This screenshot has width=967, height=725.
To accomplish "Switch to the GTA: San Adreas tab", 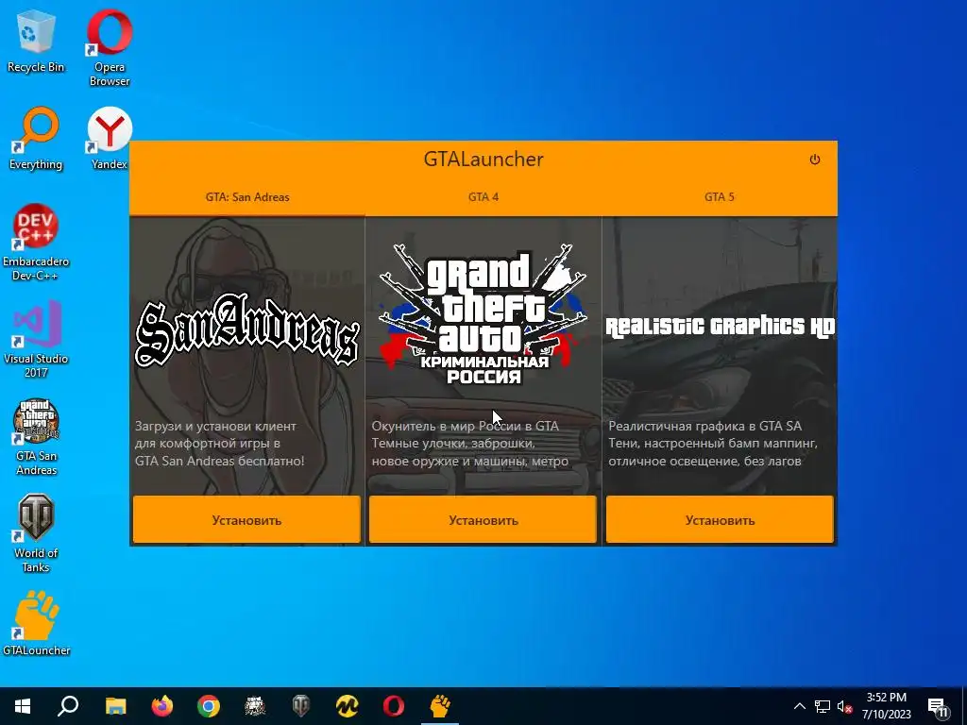I will (247, 197).
